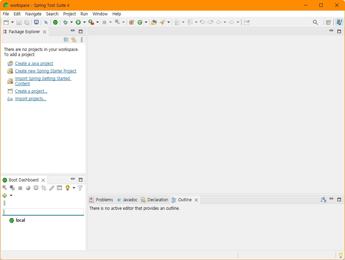The width and height of the screenshot is (345, 260).
Task: Click the Search flashlight toolbar icon
Action: tap(162, 22)
